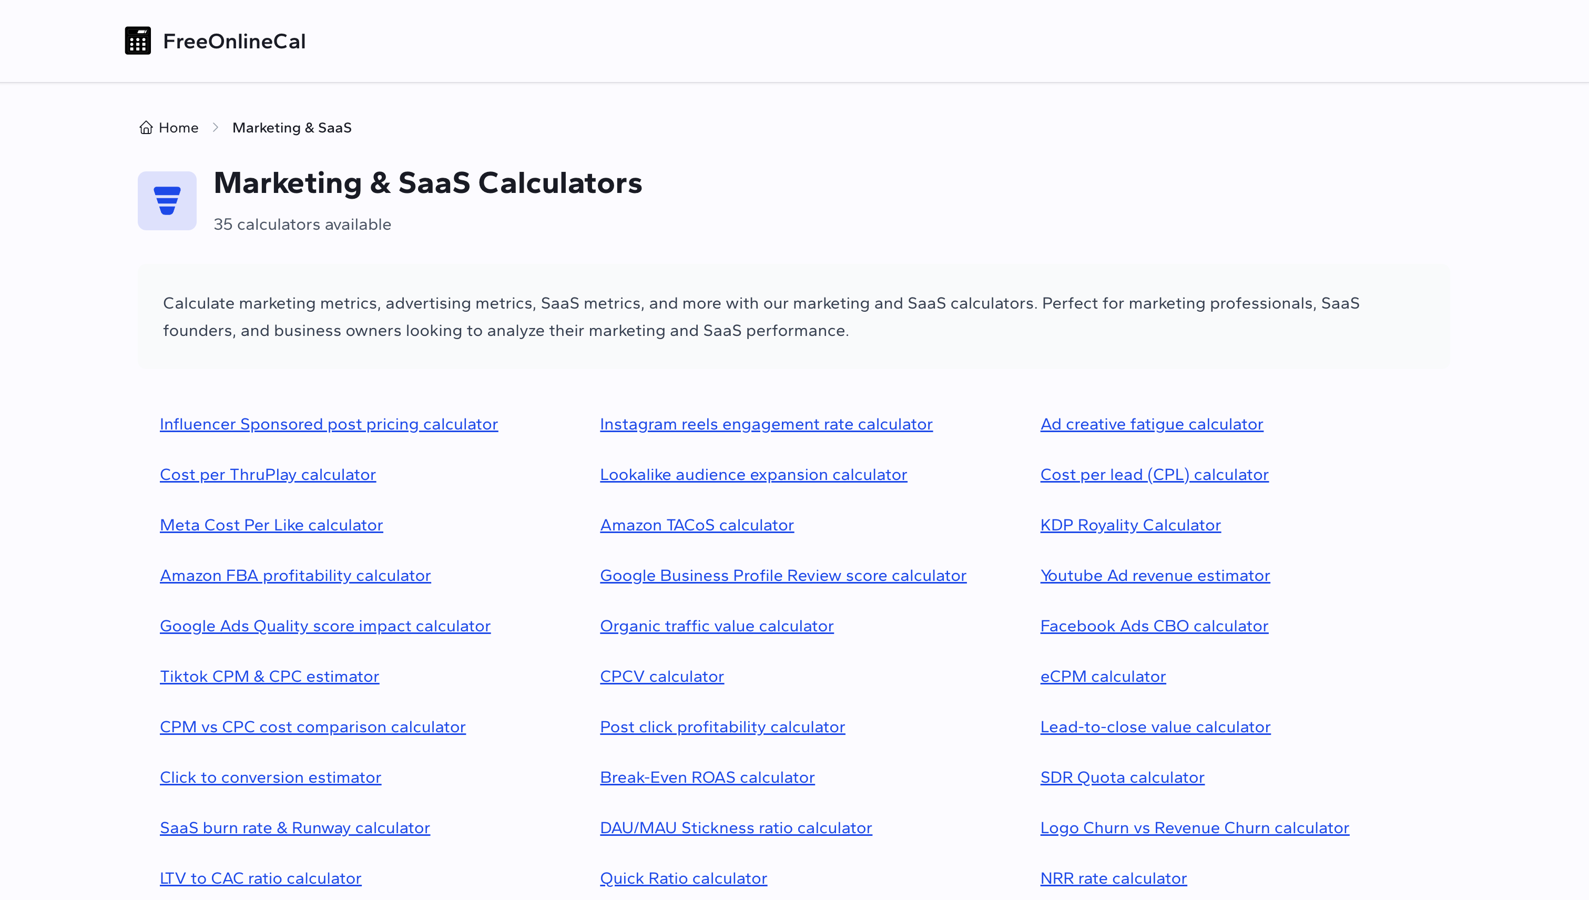Image resolution: width=1589 pixels, height=900 pixels.
Task: Select Marketing & SaaS in the breadcrumb
Action: point(291,127)
